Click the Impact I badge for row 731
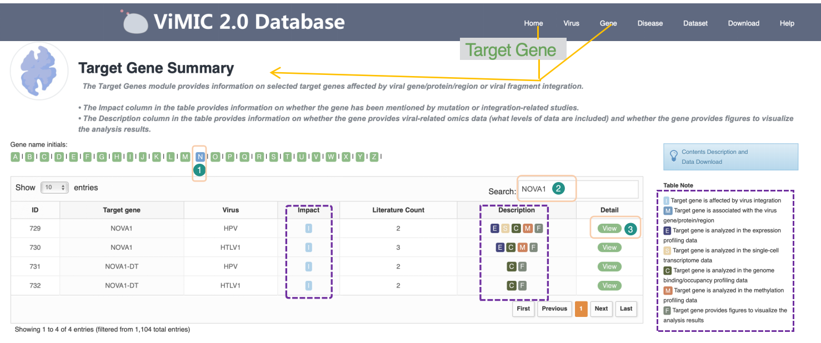This screenshot has width=821, height=343. tap(308, 267)
